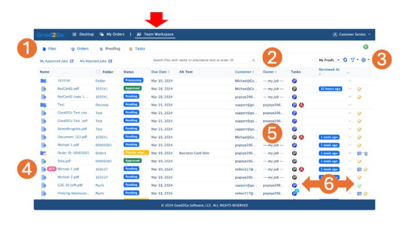Click the Change request status for Order 00001001
The height and width of the screenshot is (230, 409).
[x=136, y=153]
